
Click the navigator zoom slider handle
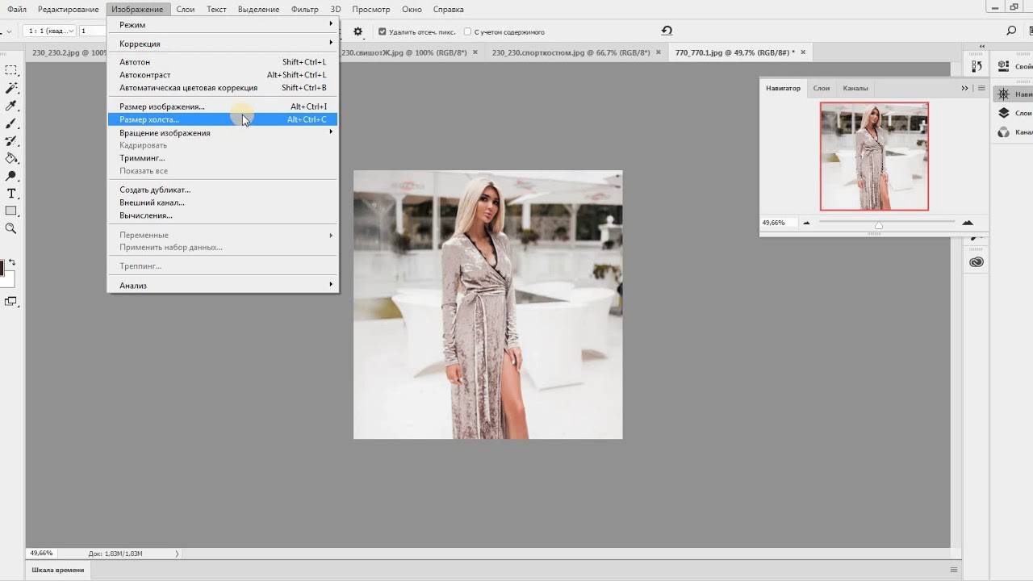[x=879, y=224]
